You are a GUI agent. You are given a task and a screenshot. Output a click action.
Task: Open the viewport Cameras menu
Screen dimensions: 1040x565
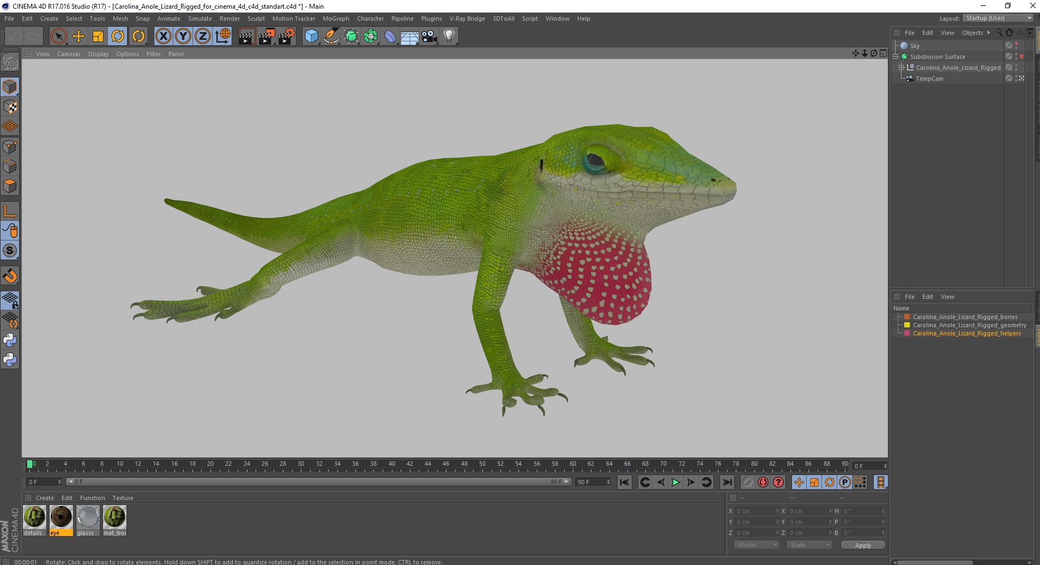pos(69,54)
